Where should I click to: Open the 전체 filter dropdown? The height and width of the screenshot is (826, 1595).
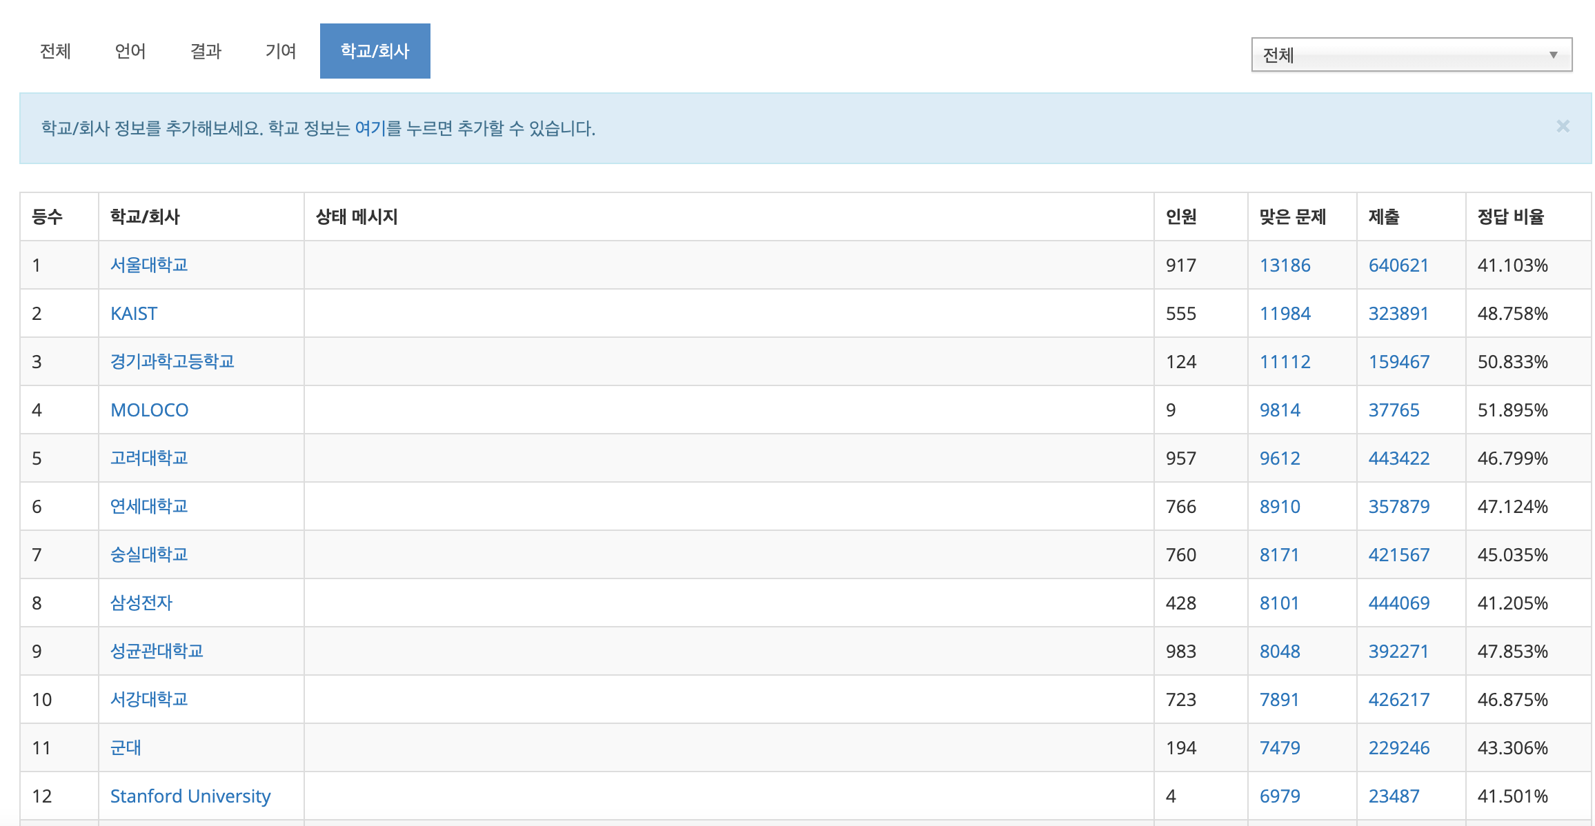pos(1411,55)
